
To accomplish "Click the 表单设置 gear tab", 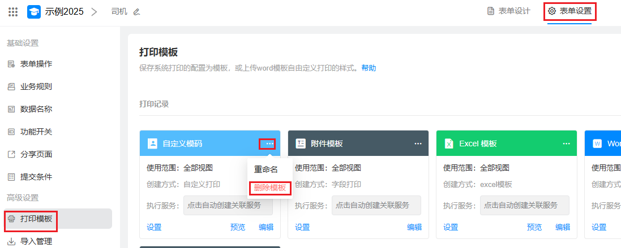I will (570, 11).
